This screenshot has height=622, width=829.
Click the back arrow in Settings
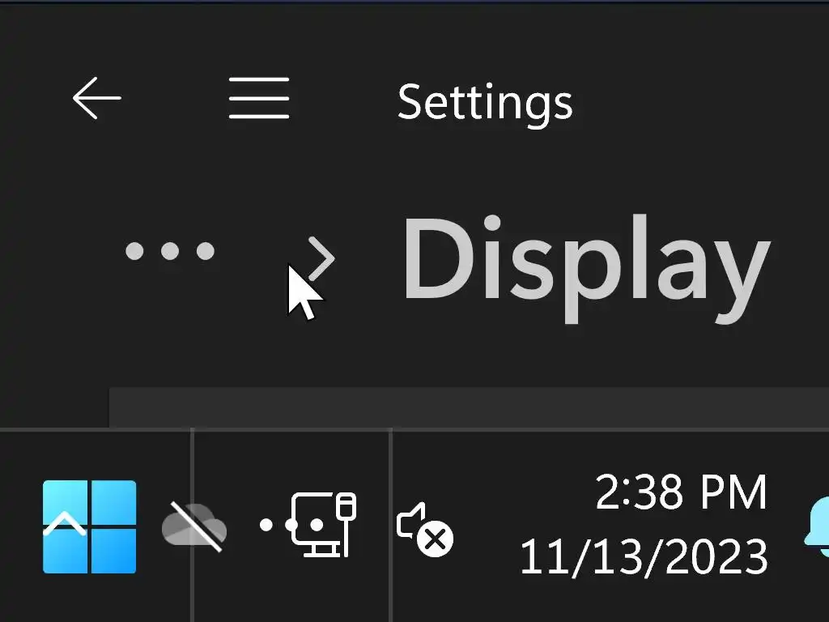[96, 98]
